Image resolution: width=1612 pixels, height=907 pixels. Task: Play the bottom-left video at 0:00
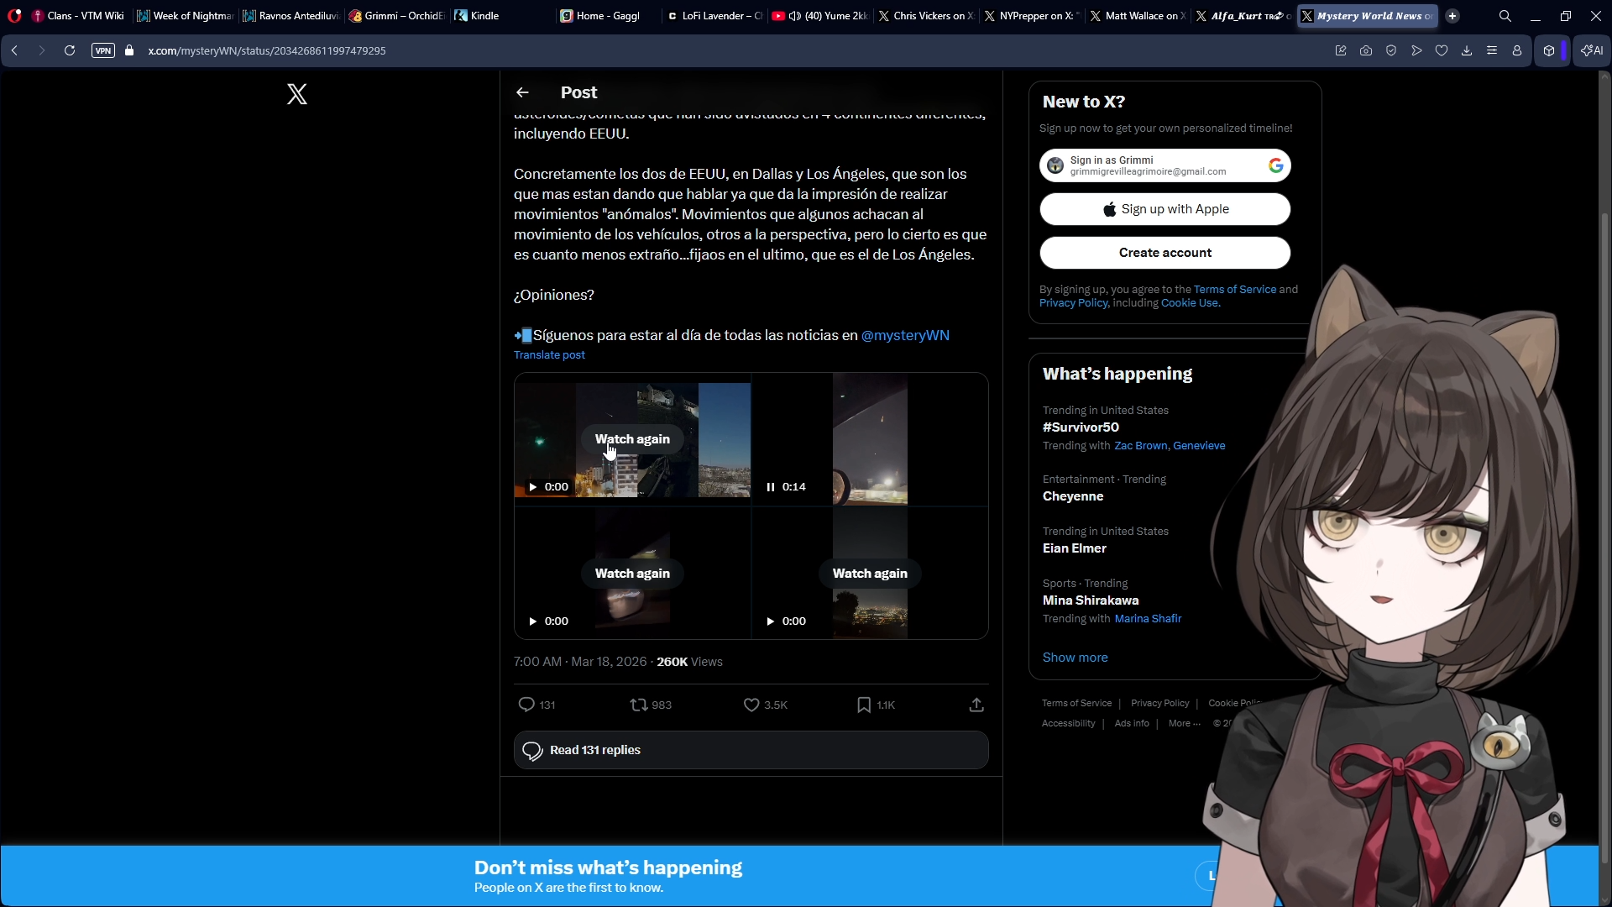coord(532,621)
